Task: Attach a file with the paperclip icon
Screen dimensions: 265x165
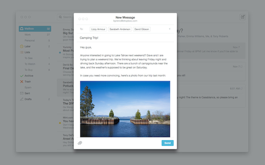Action: point(80,143)
